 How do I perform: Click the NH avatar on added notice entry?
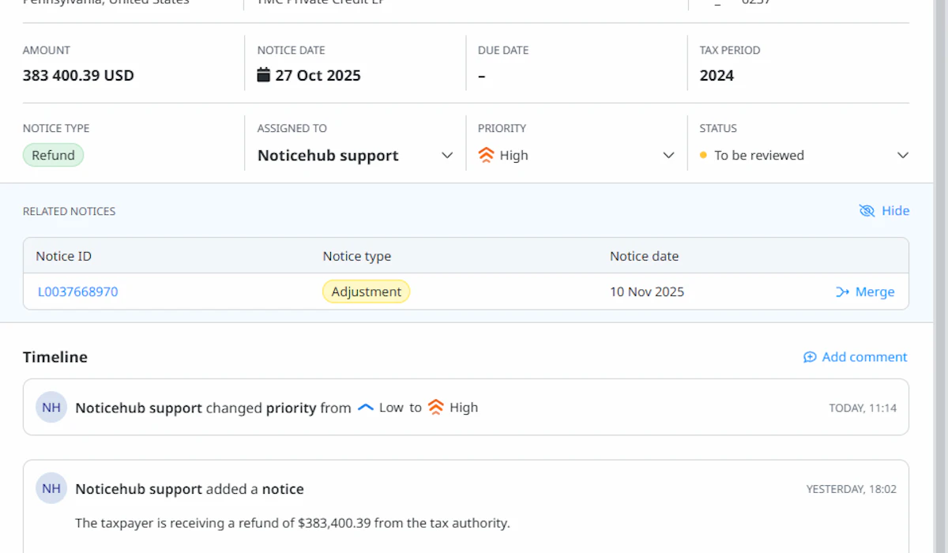pyautogui.click(x=51, y=488)
